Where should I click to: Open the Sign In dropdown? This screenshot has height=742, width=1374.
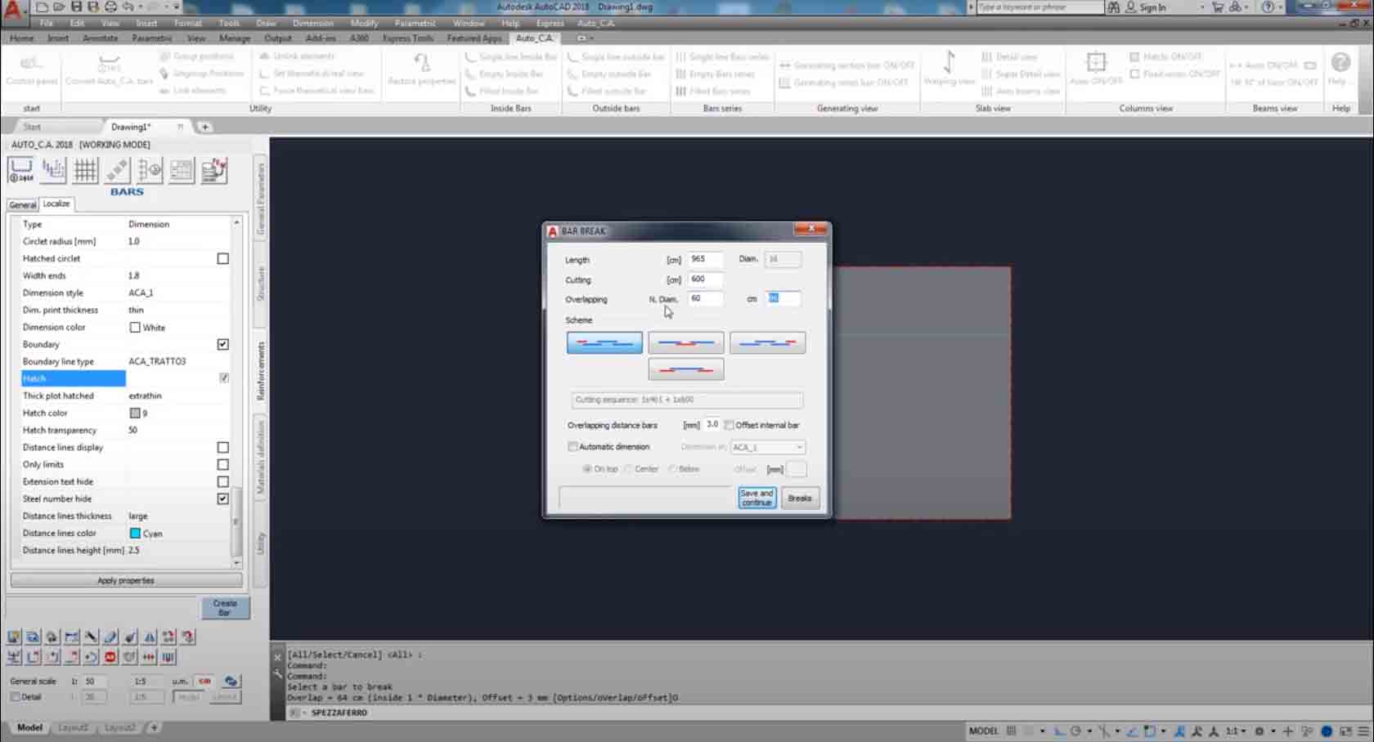click(x=1202, y=7)
